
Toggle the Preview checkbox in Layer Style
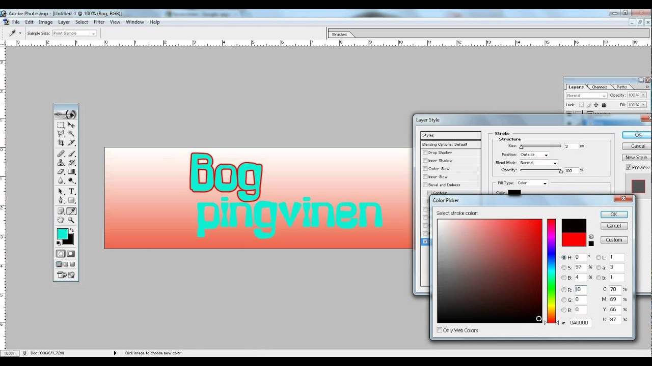[x=629, y=167]
